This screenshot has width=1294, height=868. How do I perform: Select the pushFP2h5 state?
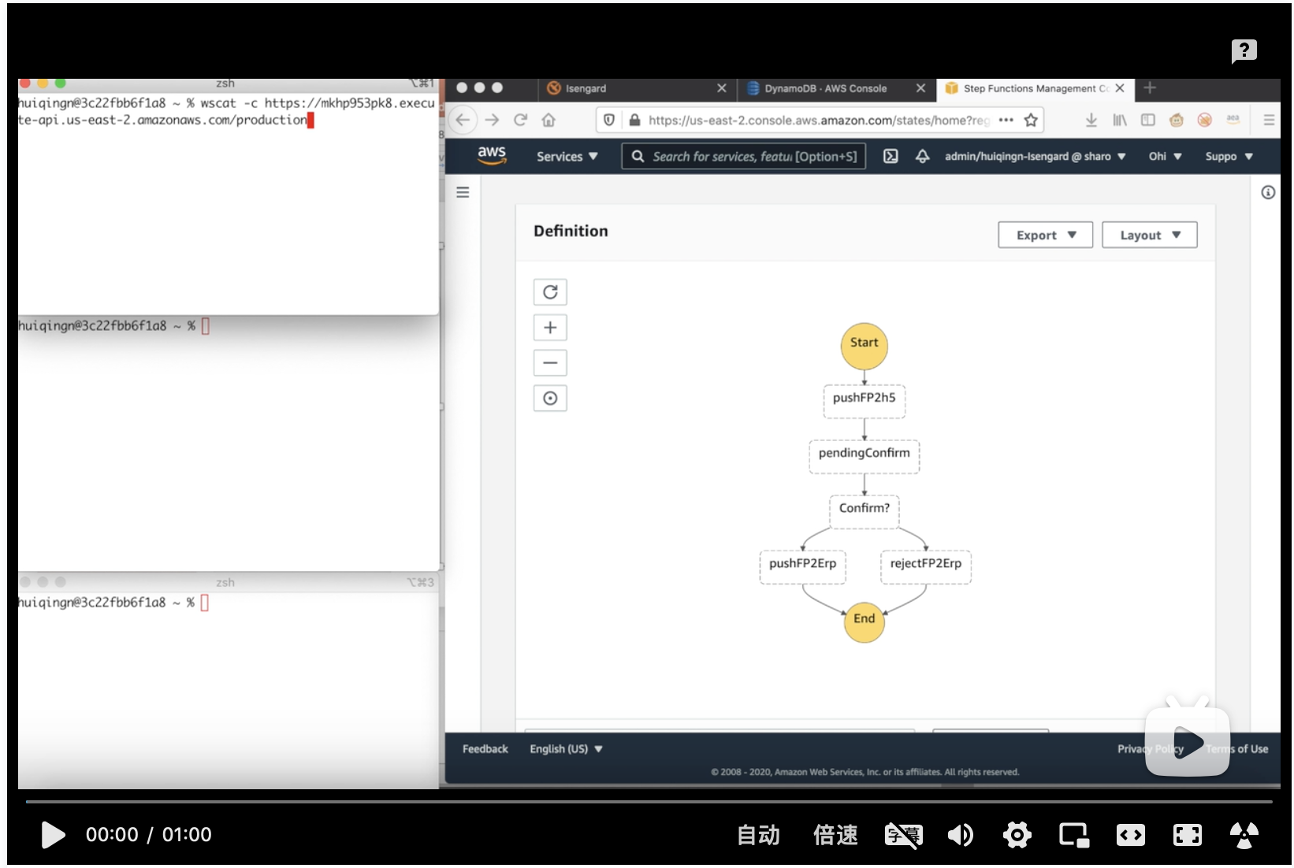pyautogui.click(x=864, y=400)
